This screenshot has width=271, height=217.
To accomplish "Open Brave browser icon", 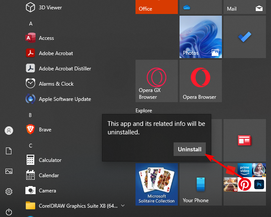I will (x=30, y=129).
